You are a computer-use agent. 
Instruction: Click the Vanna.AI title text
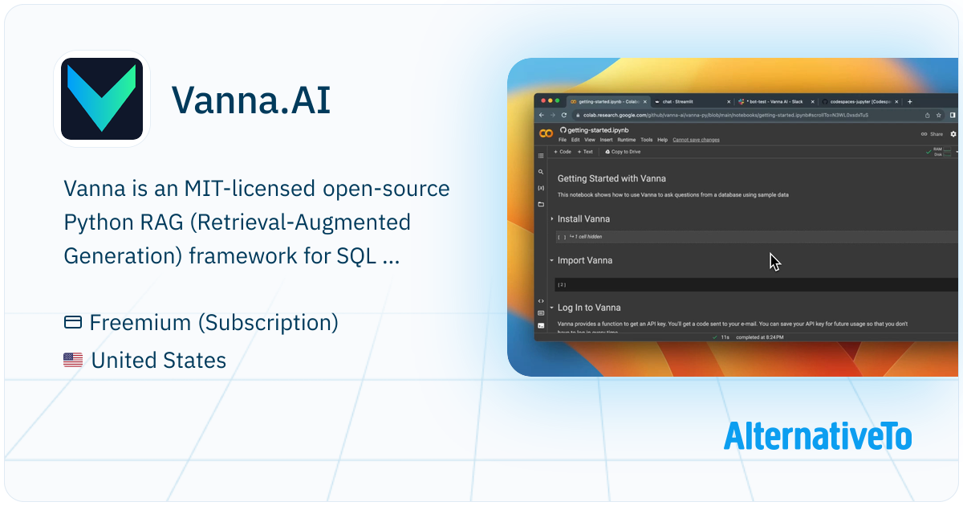(251, 100)
